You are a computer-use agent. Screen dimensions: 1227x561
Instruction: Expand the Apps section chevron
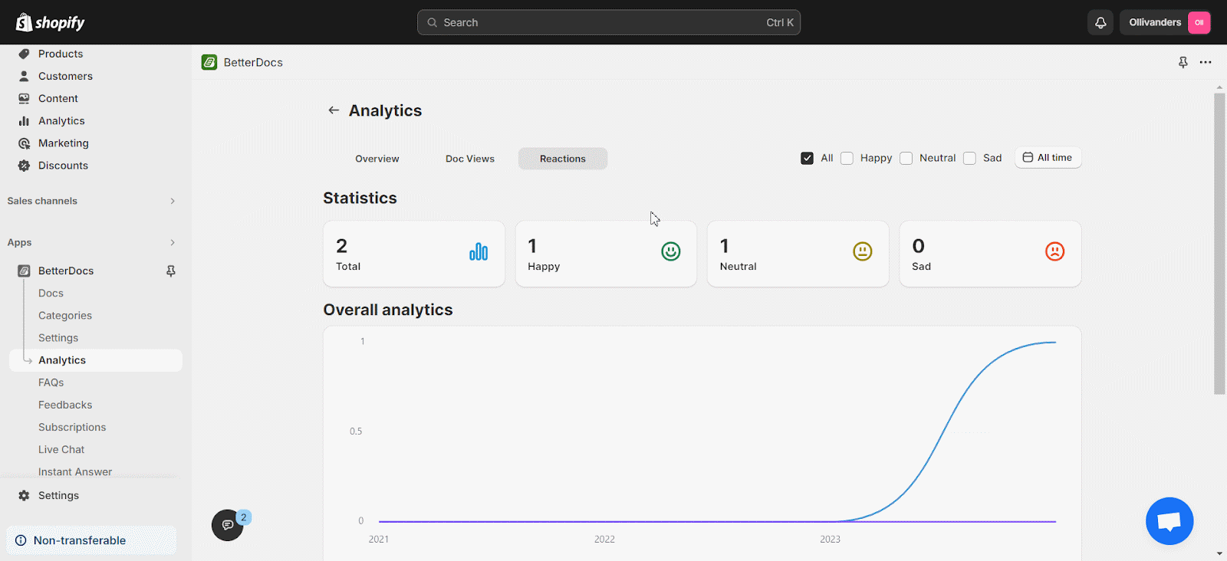click(x=173, y=242)
